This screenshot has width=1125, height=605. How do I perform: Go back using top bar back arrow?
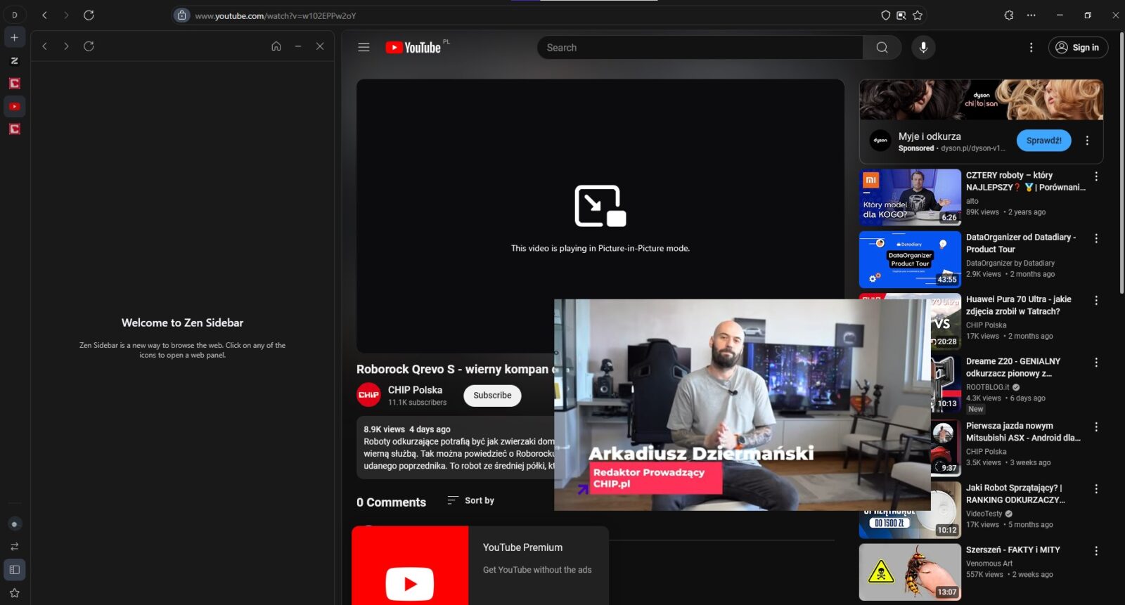[x=44, y=15]
